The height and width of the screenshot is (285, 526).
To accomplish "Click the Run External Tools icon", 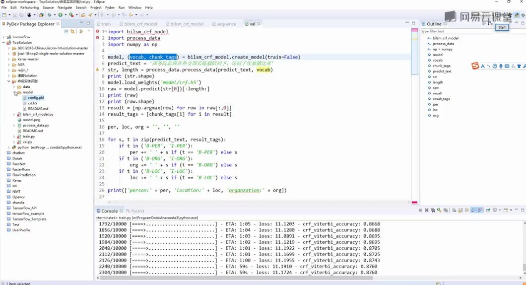I will [71, 15].
